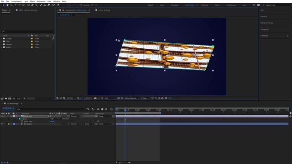Select the Roto Brush tool

pos(54,5)
